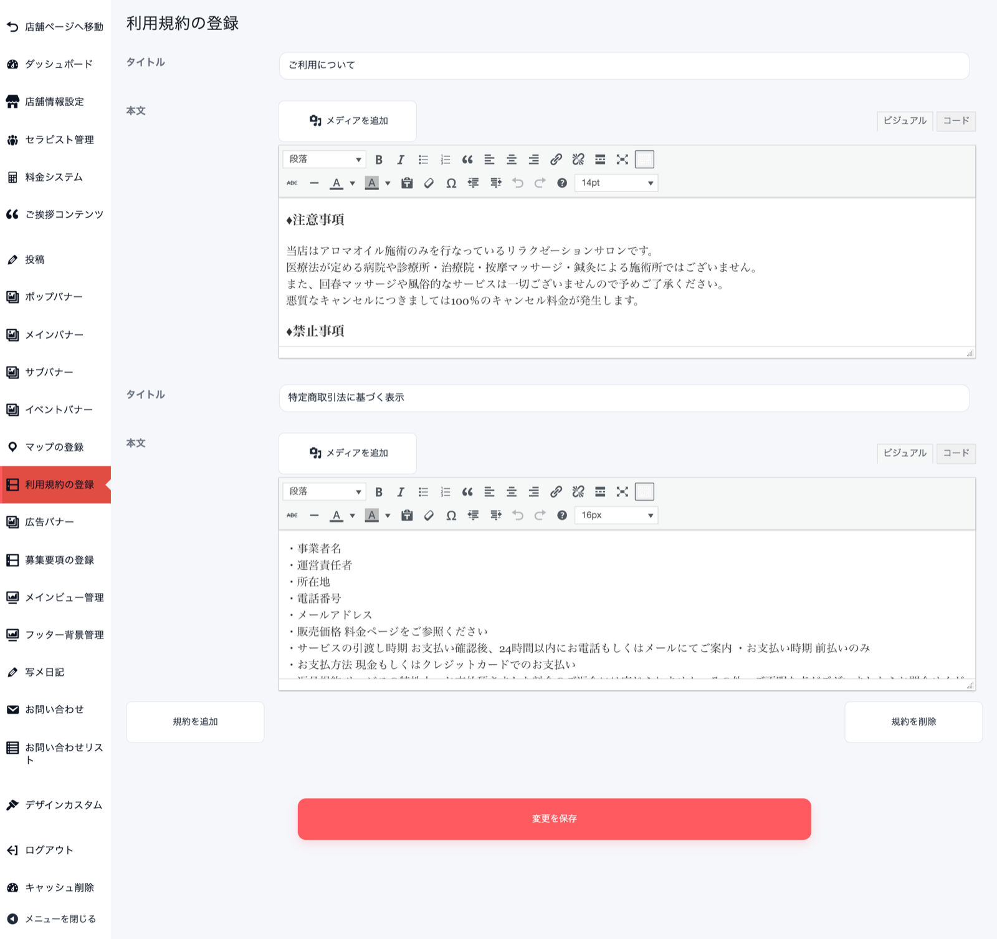Open background color arrow in second editor

point(388,516)
